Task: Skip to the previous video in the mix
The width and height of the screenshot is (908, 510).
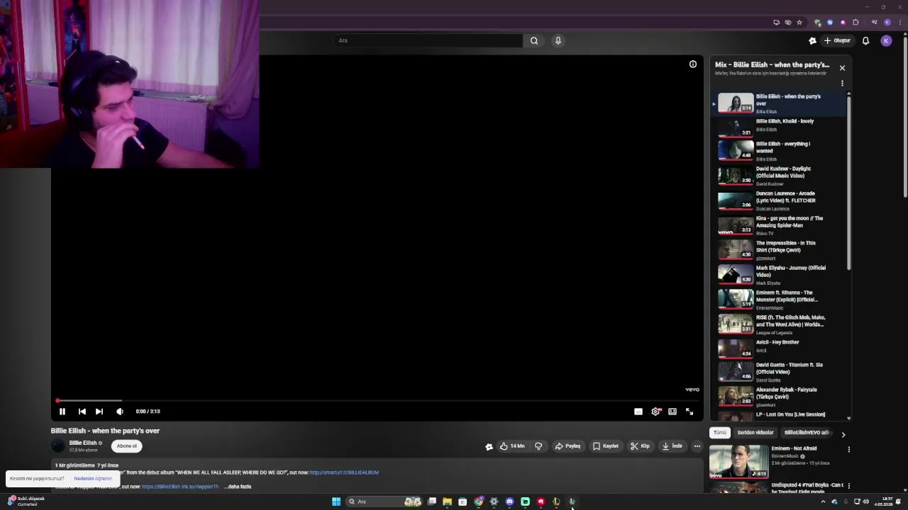Action: (82, 412)
